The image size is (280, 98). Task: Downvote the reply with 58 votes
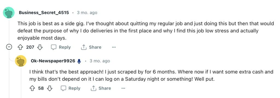click(x=50, y=88)
